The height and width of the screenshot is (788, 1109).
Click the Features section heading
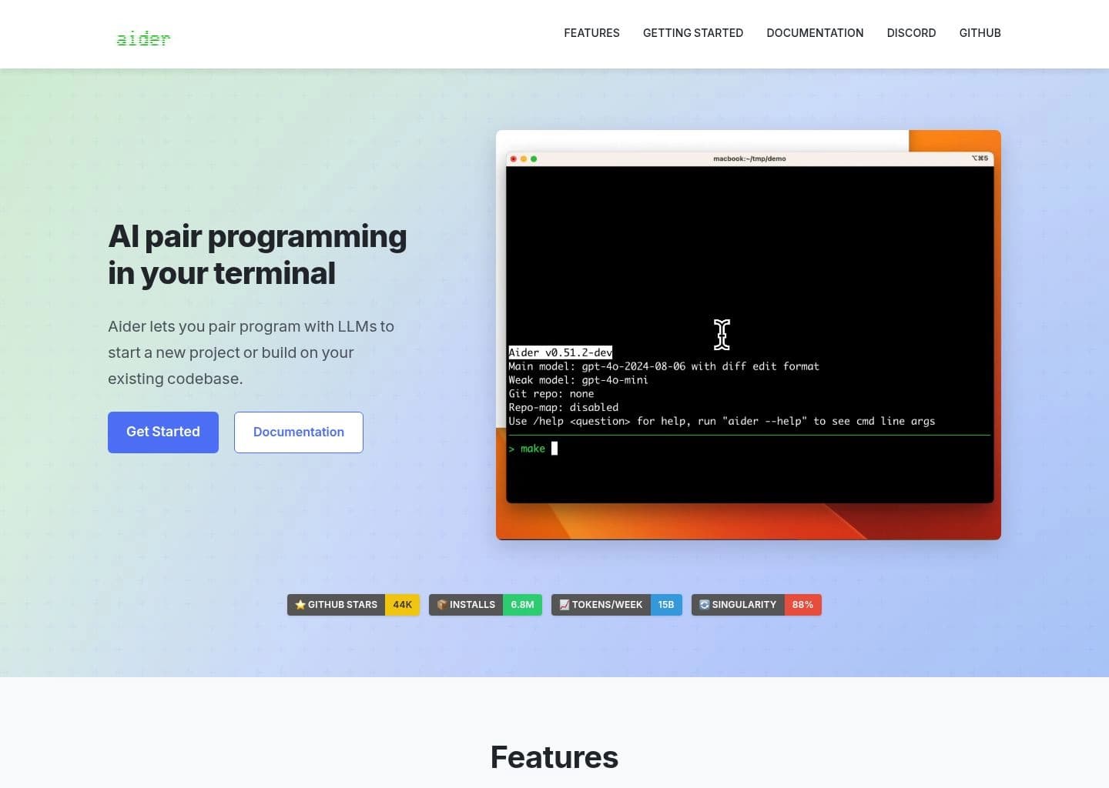click(554, 757)
